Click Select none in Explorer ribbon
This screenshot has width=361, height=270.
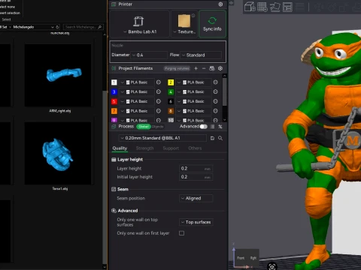8,7
